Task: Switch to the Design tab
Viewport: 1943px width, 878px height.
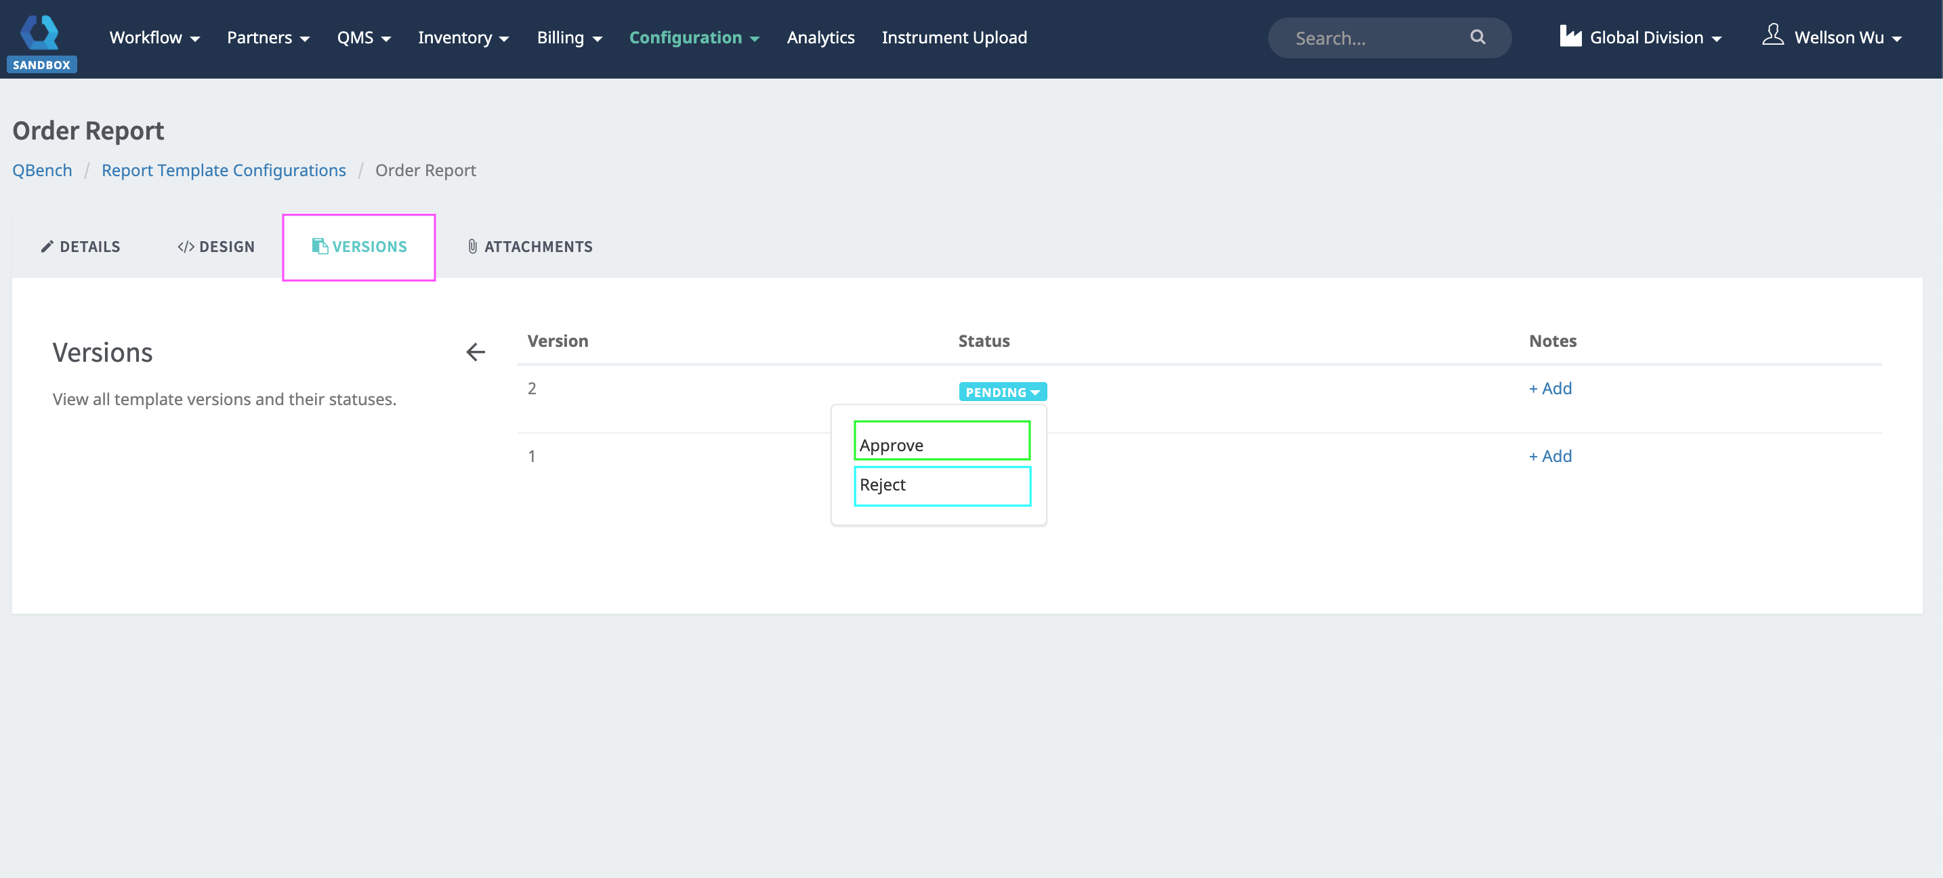Action: coord(217,247)
